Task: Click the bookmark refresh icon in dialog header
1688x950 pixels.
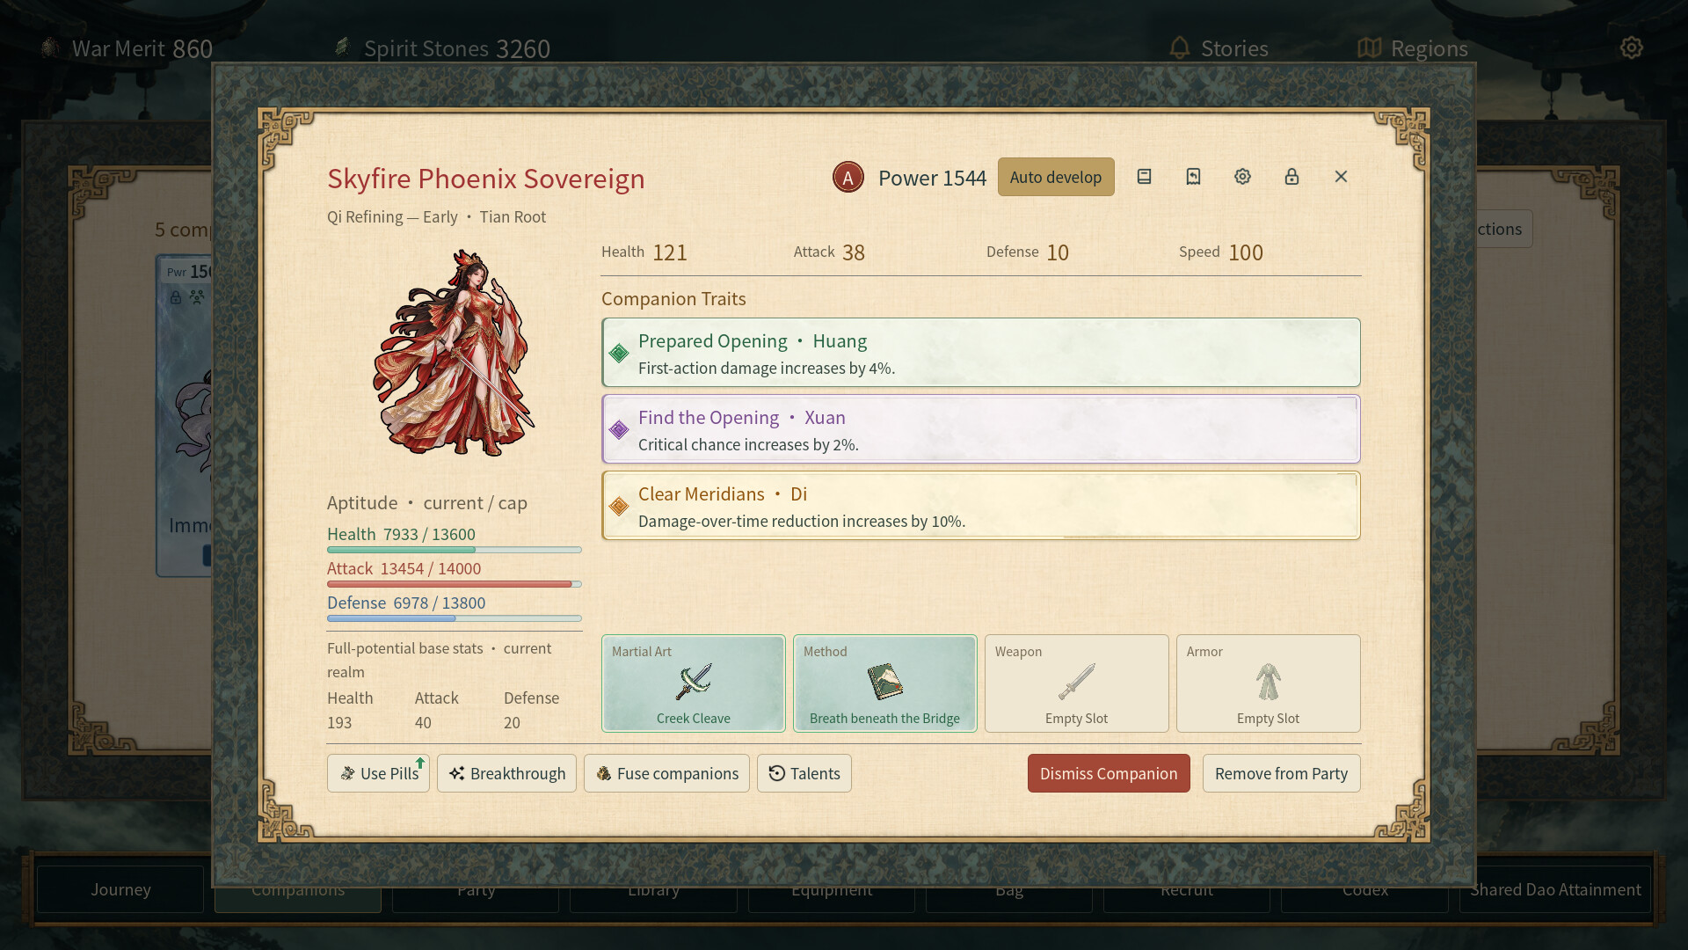Action: tap(1193, 177)
